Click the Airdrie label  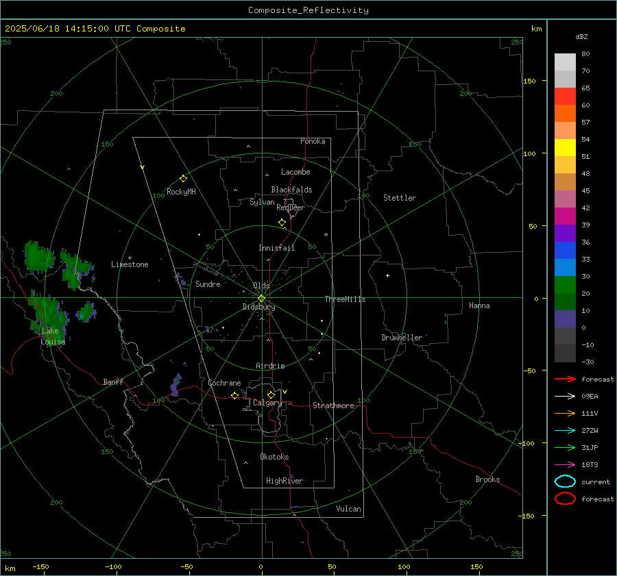pyautogui.click(x=270, y=366)
